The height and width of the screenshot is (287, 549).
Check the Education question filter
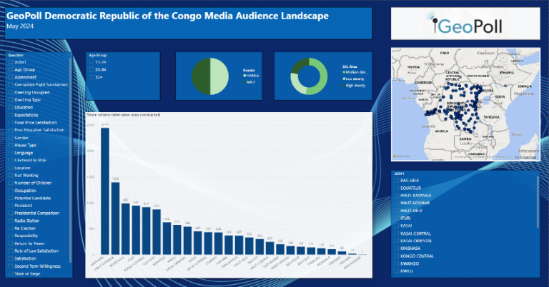coord(10,107)
